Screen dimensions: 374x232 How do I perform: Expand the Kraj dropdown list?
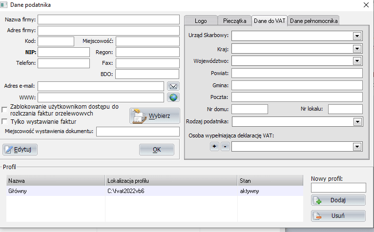[x=357, y=49]
